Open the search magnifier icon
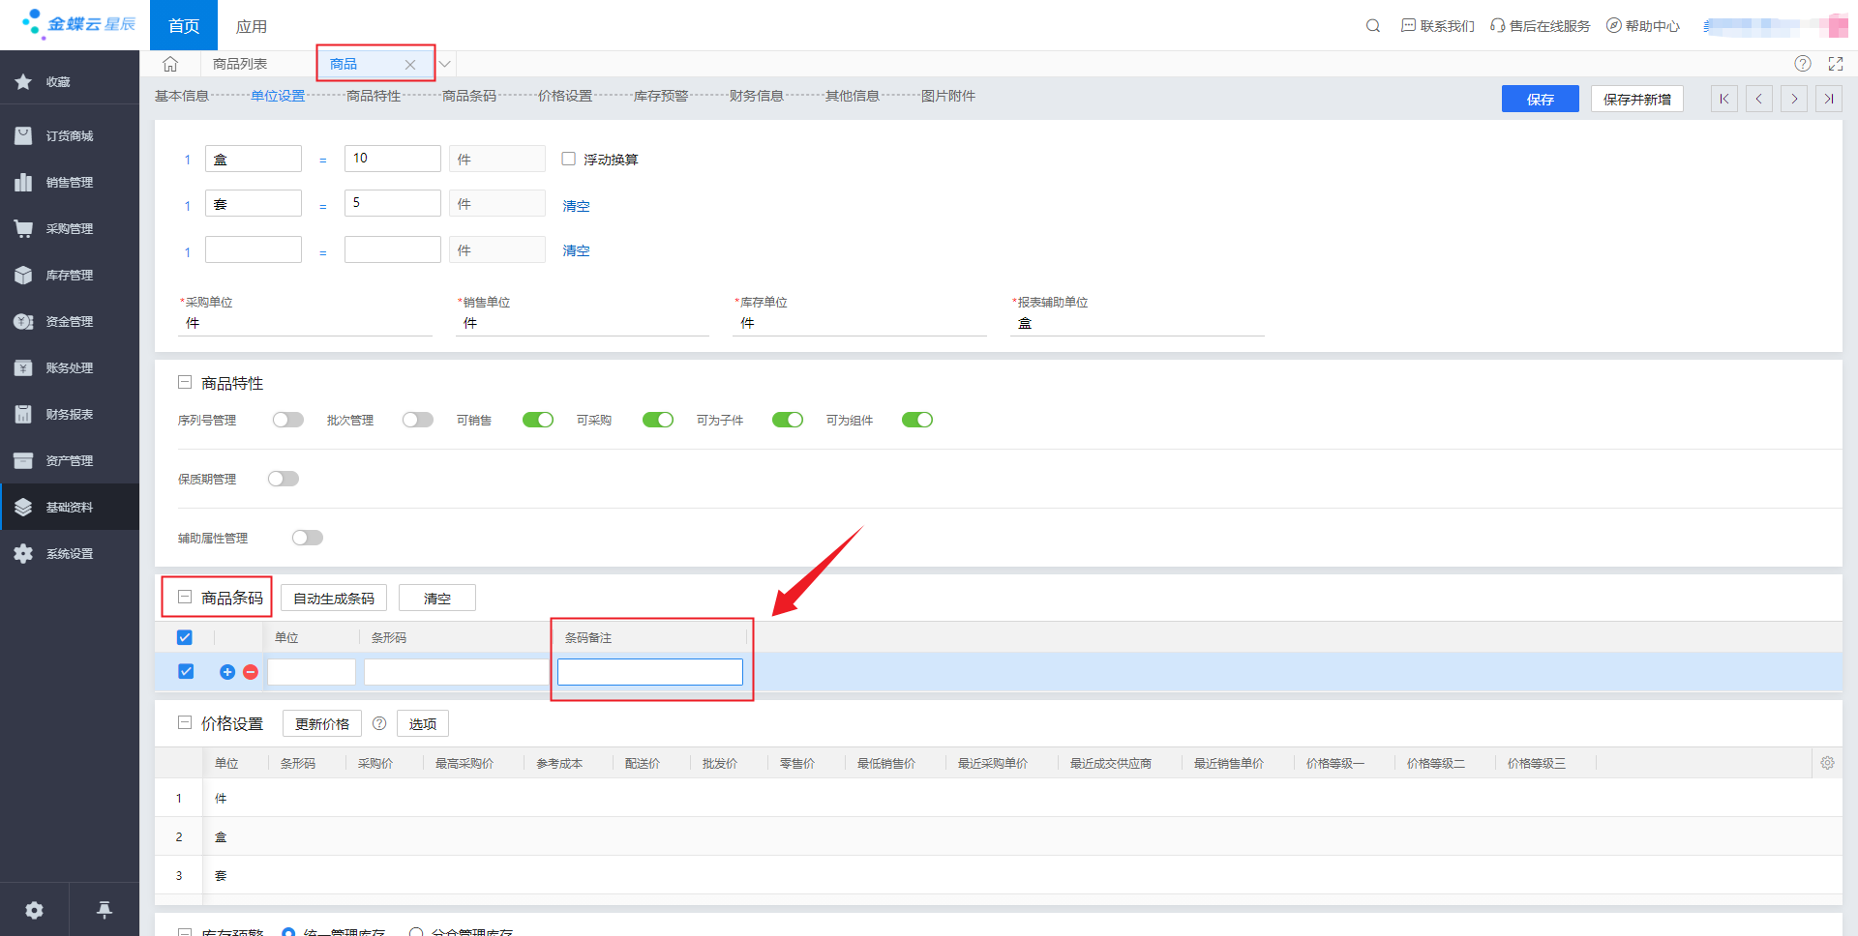This screenshot has width=1858, height=936. 1372,26
